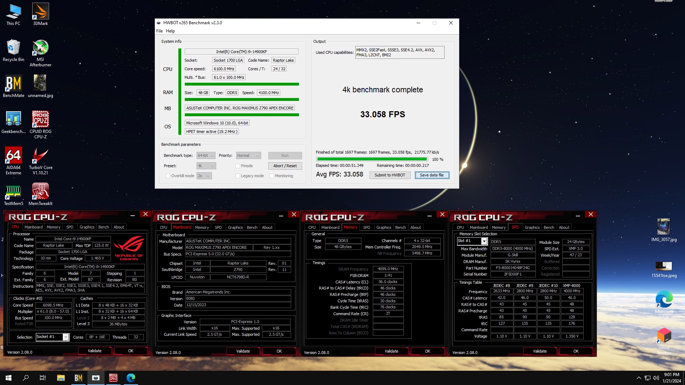Open 15541tse.jpeg desktop file
This screenshot has width=685, height=385.
pyautogui.click(x=664, y=269)
